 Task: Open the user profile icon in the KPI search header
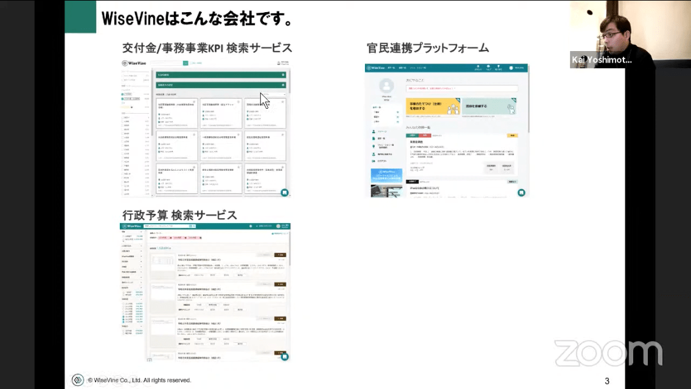279,63
